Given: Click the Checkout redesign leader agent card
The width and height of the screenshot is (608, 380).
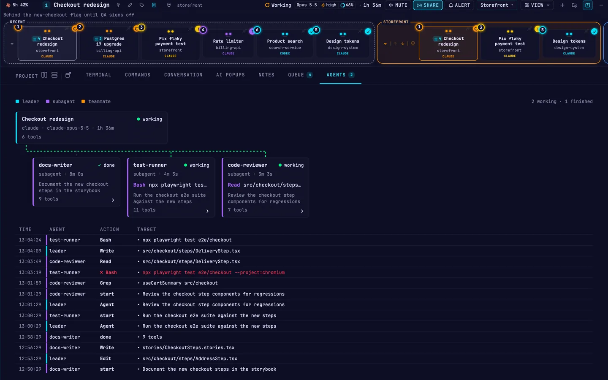Looking at the screenshot, I should pyautogui.click(x=92, y=128).
